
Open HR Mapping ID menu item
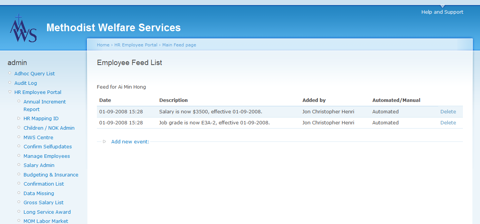pyautogui.click(x=41, y=119)
